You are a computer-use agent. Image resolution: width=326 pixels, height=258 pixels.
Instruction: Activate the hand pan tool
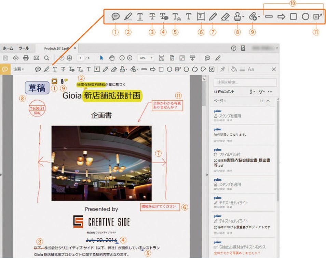pyautogui.click(x=112, y=58)
